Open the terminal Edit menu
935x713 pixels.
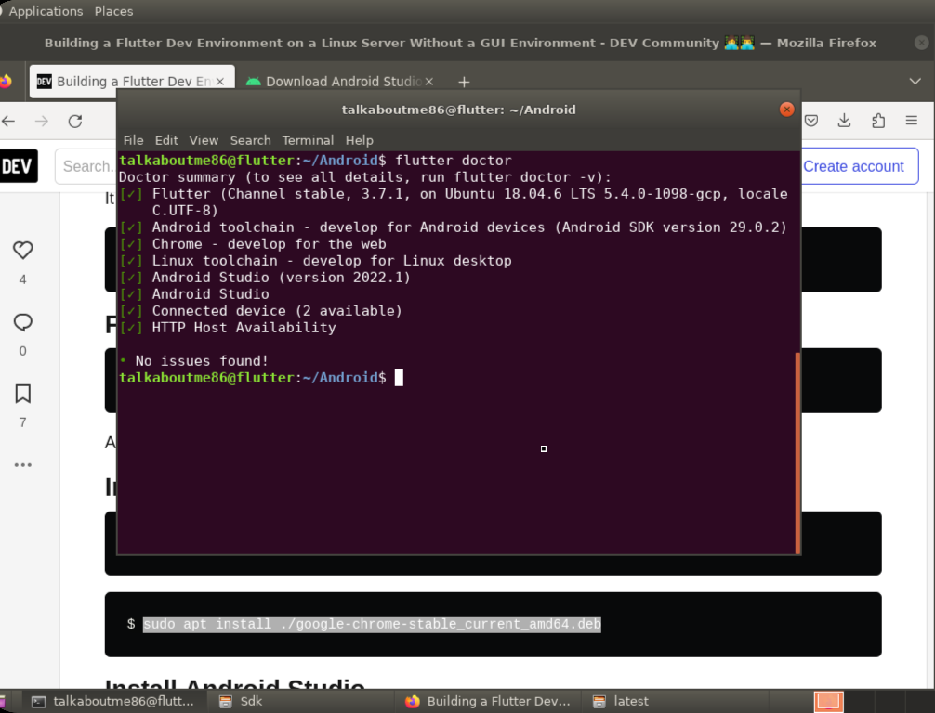pyautogui.click(x=166, y=140)
